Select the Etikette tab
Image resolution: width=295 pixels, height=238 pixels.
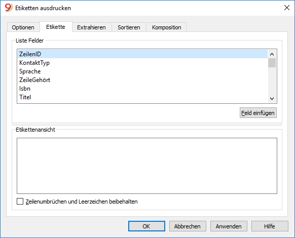click(x=56, y=27)
